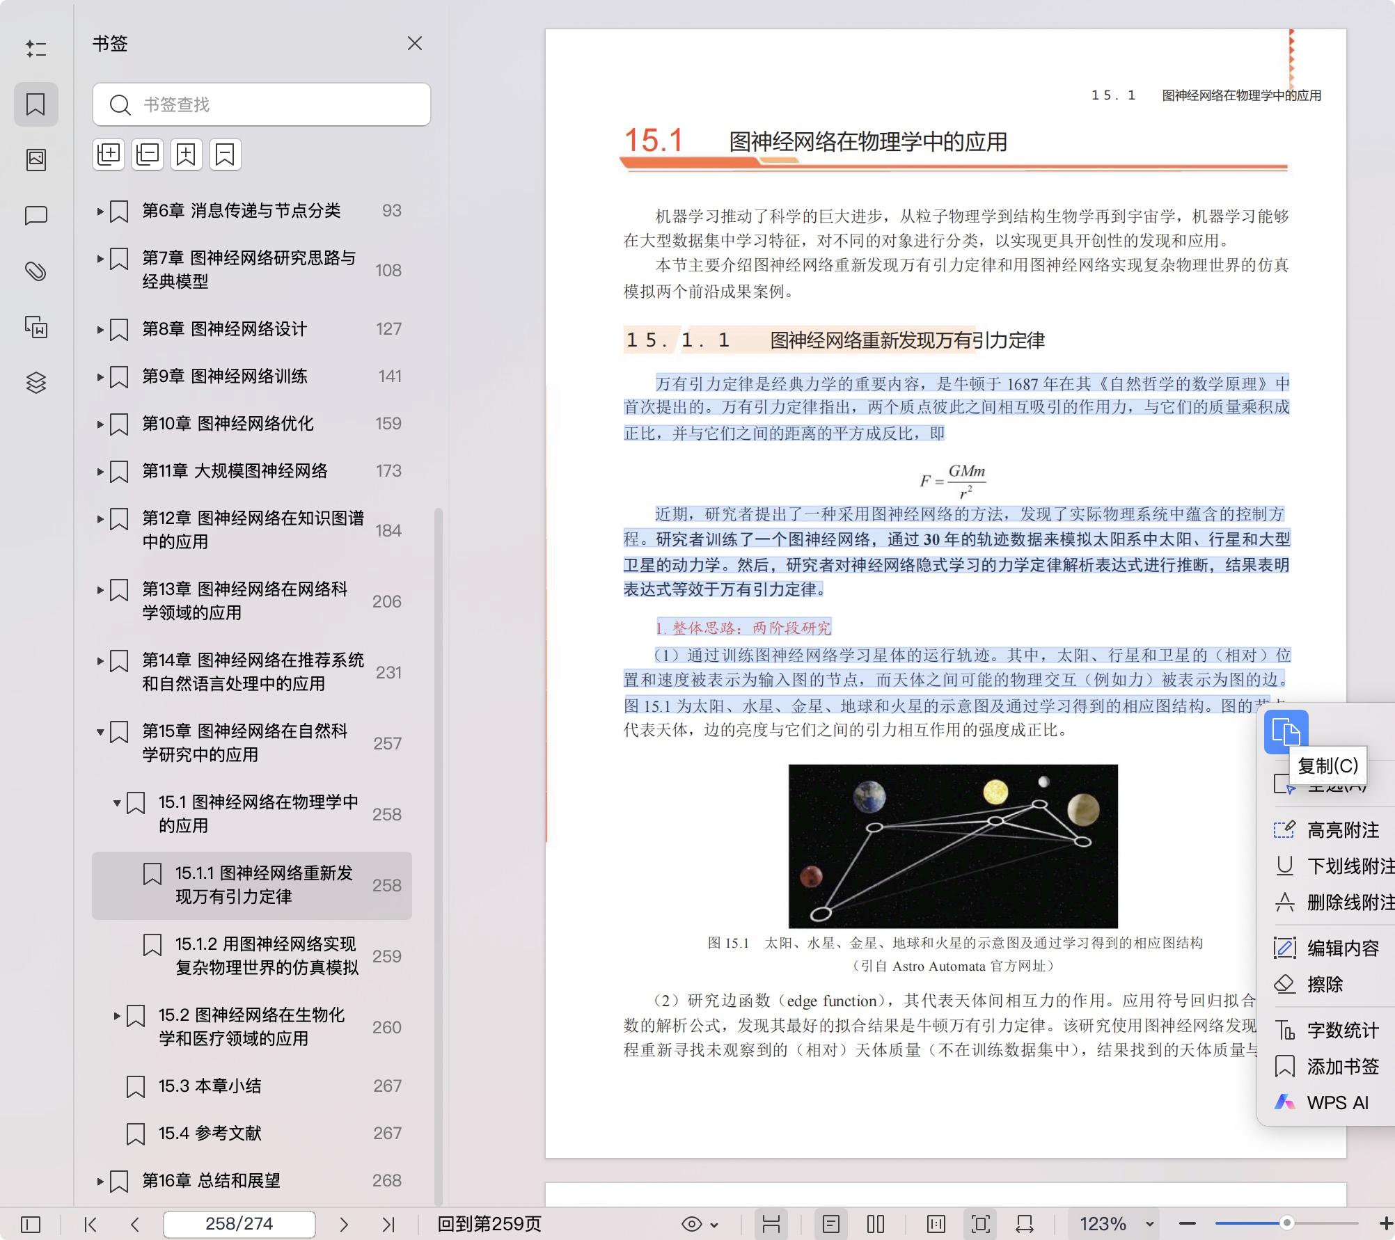
Task: Add a new bookmark with the plus icon
Action: pyautogui.click(x=186, y=154)
